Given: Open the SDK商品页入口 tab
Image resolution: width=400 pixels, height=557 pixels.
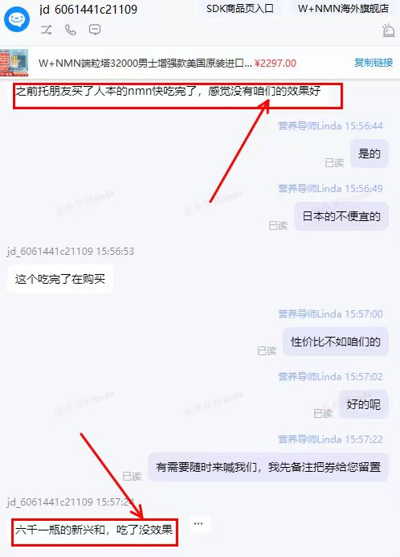Looking at the screenshot, I should coord(240,9).
